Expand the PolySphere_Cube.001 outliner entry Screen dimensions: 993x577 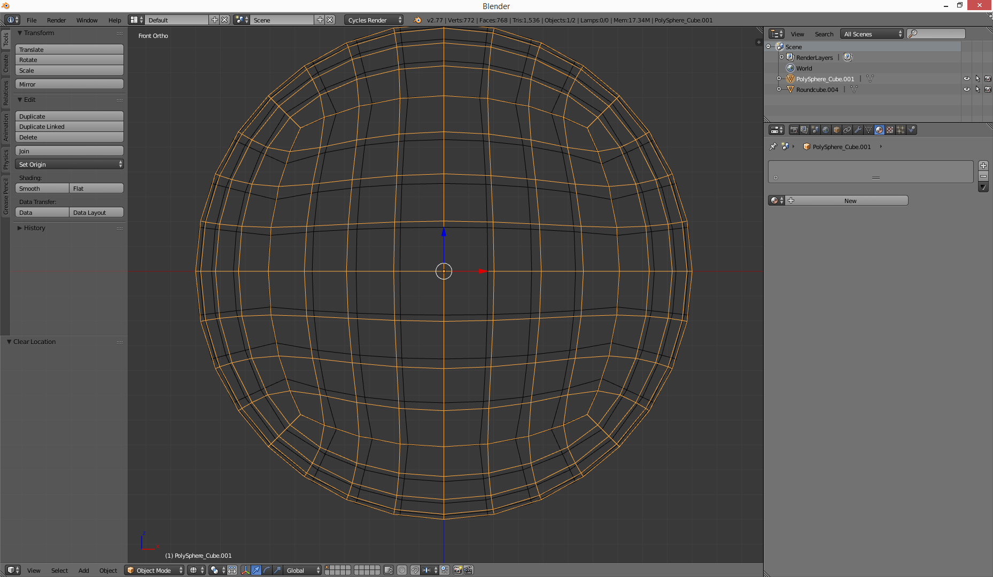tap(779, 79)
